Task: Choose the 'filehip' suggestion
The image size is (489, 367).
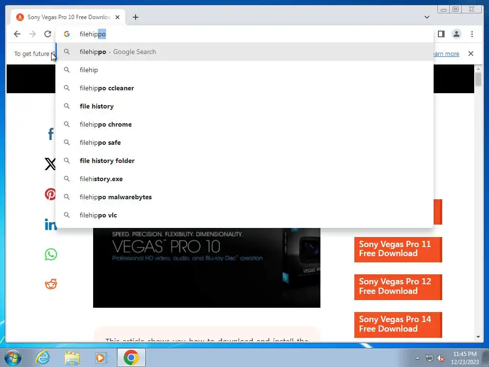Action: point(244,70)
